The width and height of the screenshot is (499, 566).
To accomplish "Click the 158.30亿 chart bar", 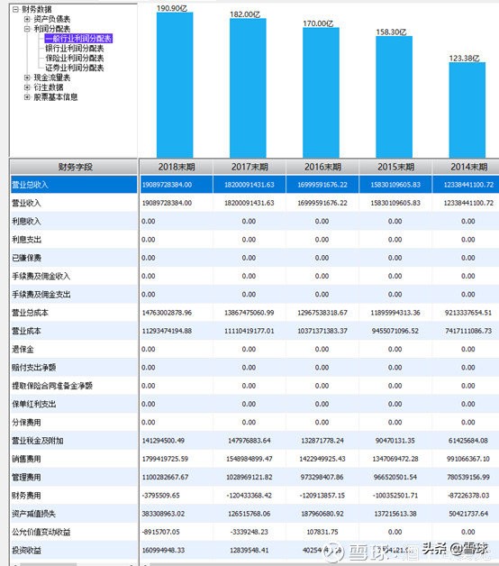I will 394,97.
